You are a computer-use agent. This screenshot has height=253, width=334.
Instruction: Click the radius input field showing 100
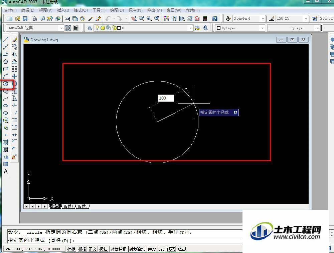click(x=166, y=98)
